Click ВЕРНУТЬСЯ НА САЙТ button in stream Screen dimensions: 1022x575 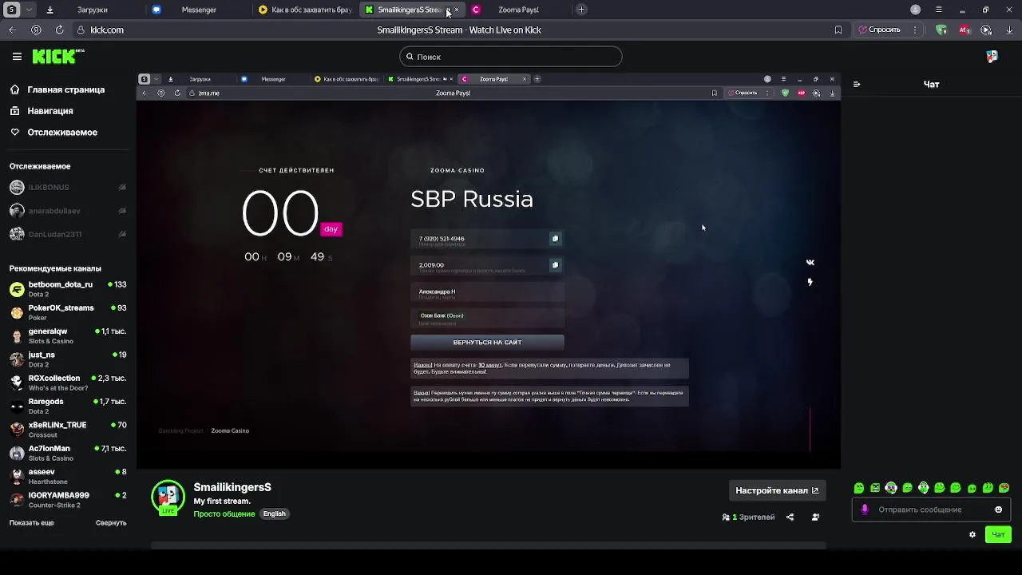[487, 343]
